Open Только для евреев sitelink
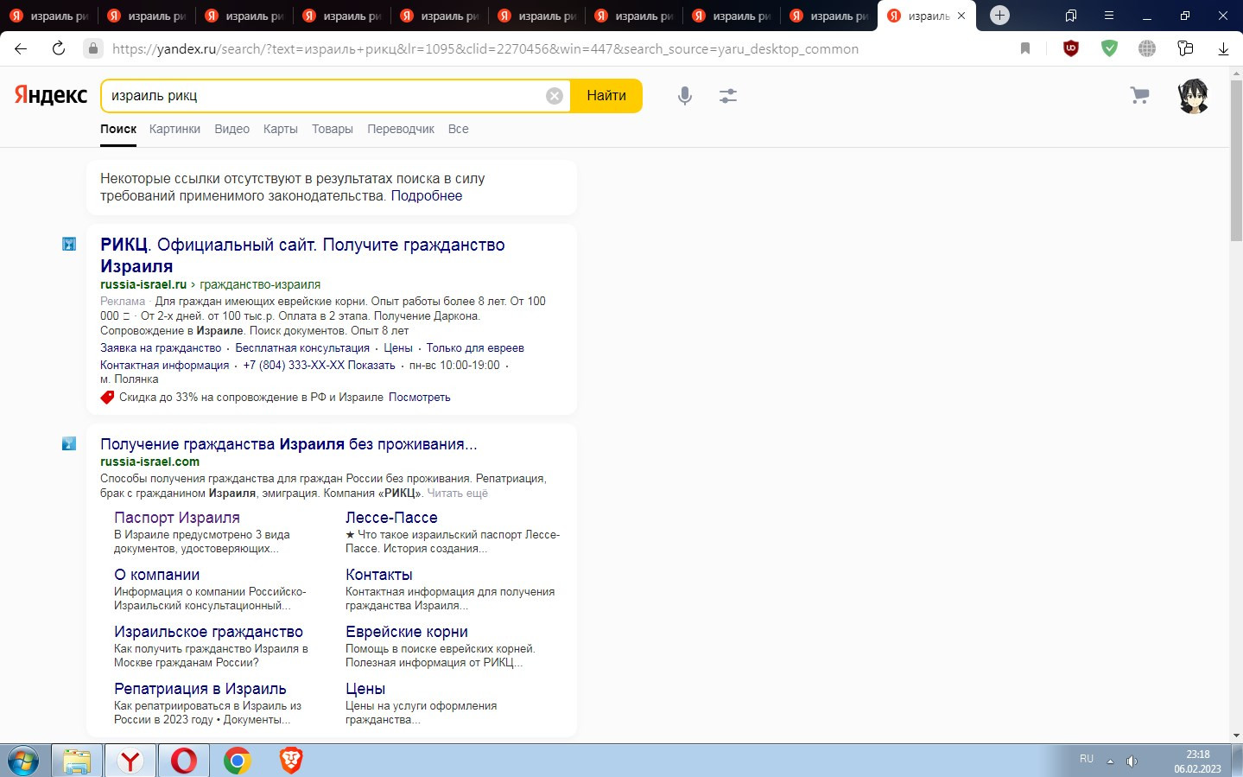Image resolution: width=1243 pixels, height=777 pixels. tap(475, 348)
